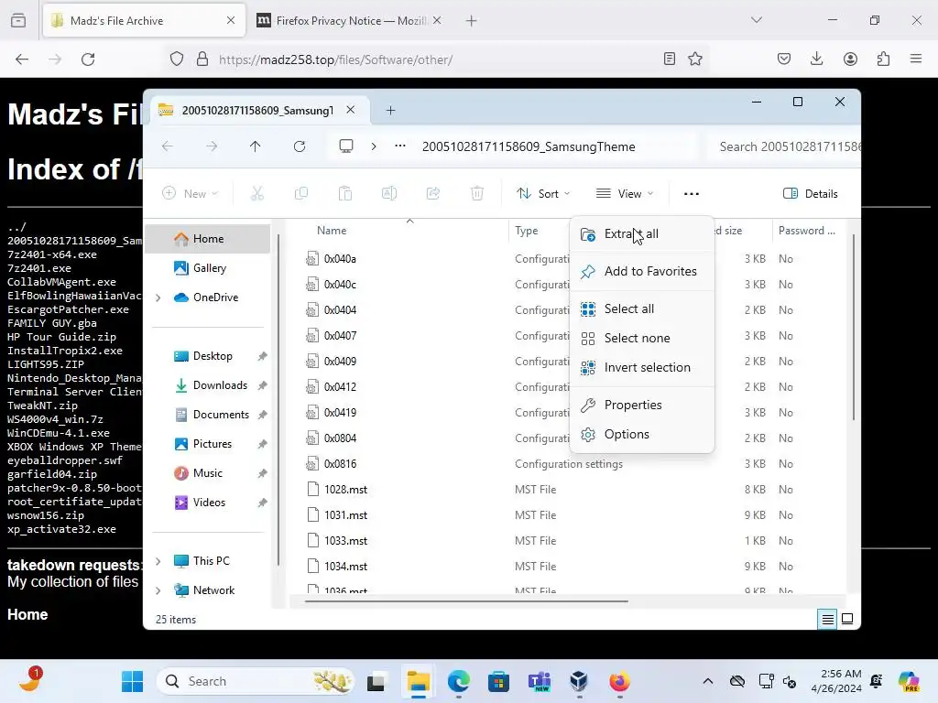Screen dimensions: 938x703
Task: Open Properties from the overflow menu
Action: (642, 406)
